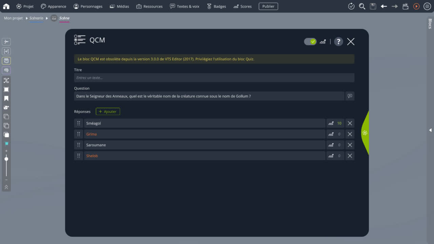Edit the Grima answer field
Viewport: 434px width, 244px height.
pos(205,134)
